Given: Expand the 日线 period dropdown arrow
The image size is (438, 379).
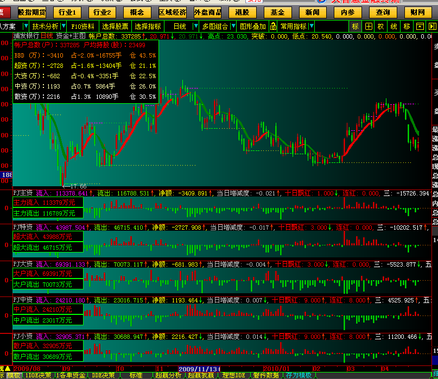Looking at the screenshot, I should (196, 26).
